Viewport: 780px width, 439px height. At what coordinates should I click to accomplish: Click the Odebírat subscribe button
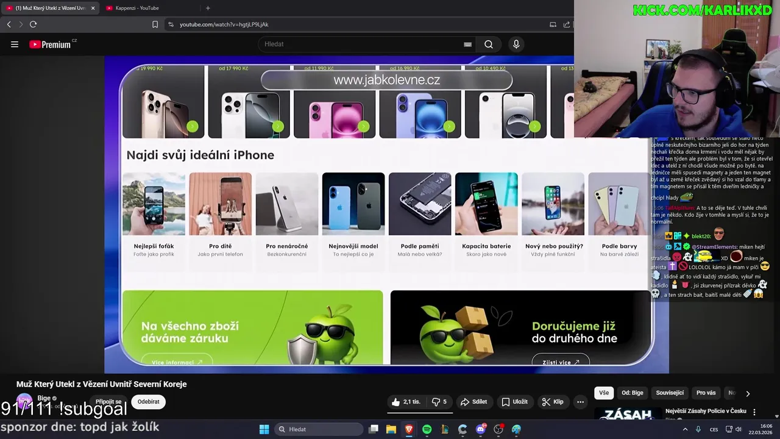click(x=148, y=402)
